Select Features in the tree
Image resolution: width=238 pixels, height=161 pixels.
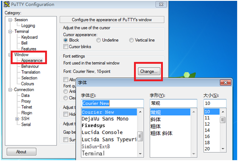29,49
